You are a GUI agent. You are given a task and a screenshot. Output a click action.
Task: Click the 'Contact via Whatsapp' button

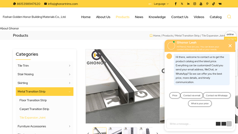[217, 96]
